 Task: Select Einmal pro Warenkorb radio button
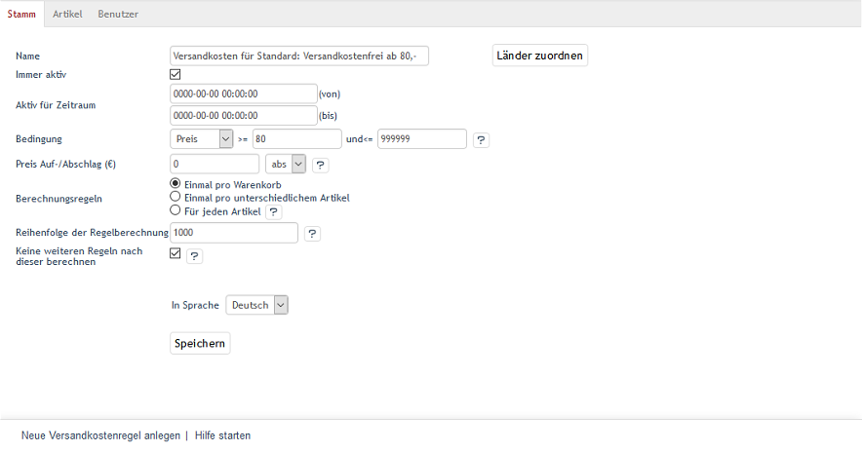point(176,183)
